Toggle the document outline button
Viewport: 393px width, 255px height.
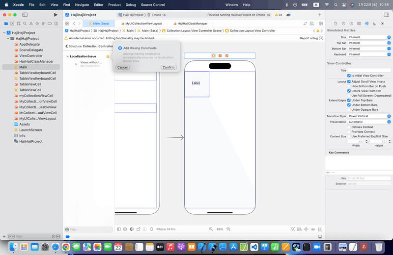point(119,229)
